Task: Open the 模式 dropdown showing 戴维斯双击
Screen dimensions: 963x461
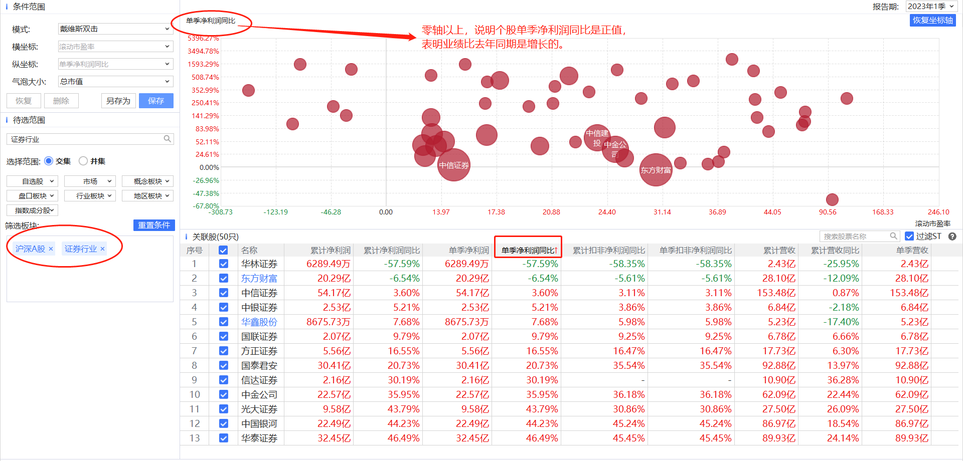Action: coord(115,29)
